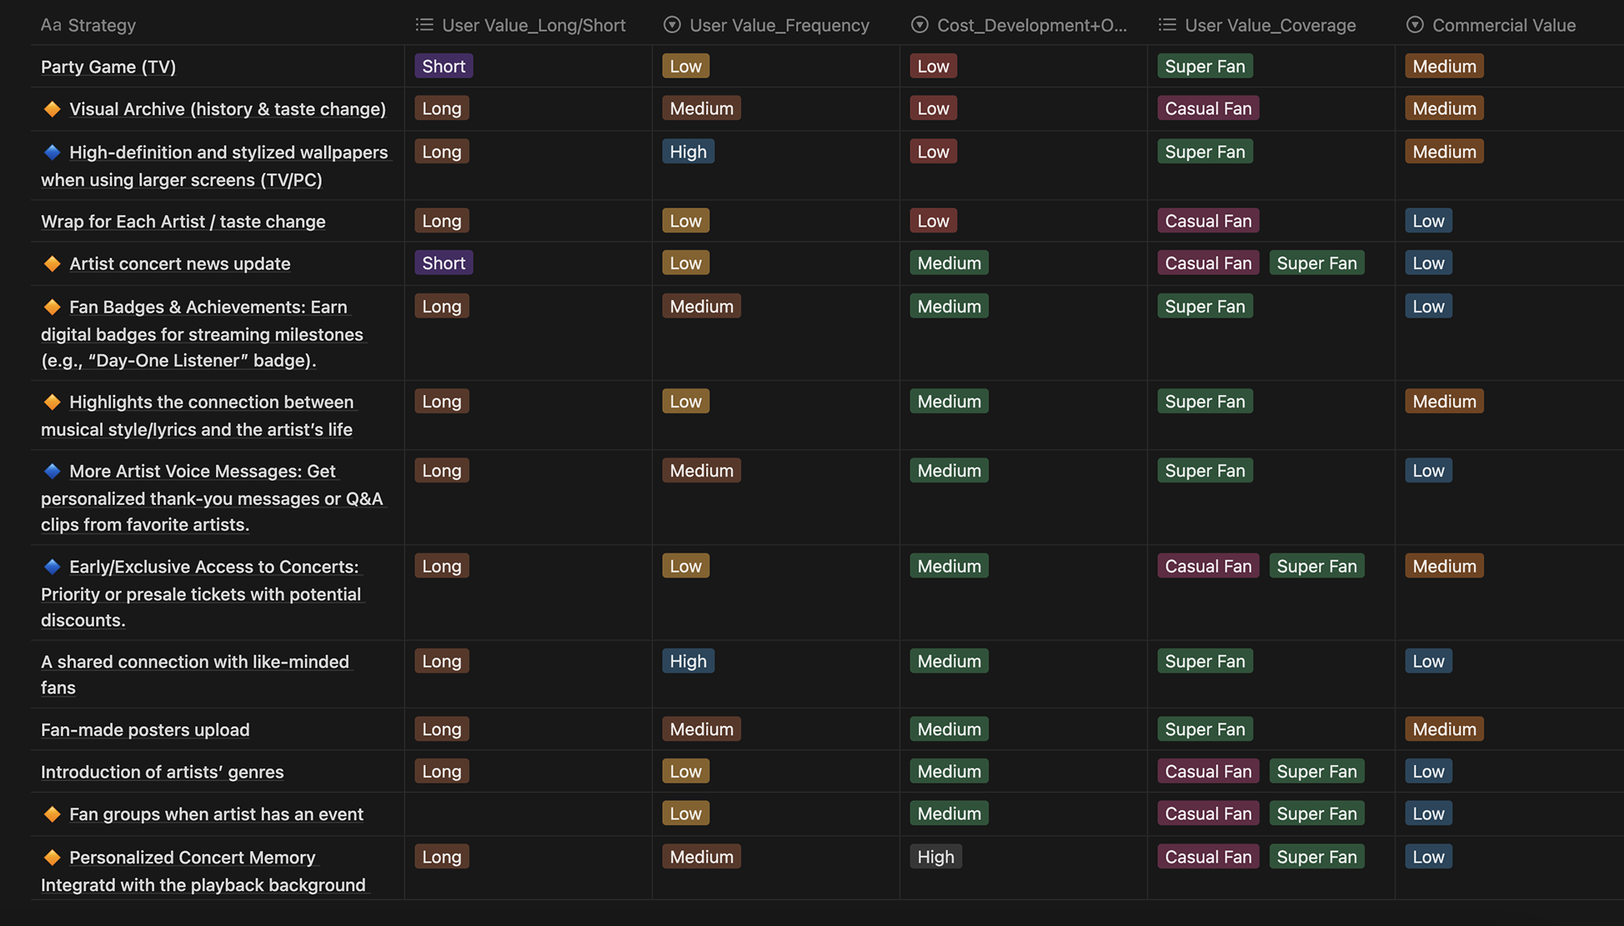Click the blue diamond beside High-definition wallpapers

coord(52,153)
